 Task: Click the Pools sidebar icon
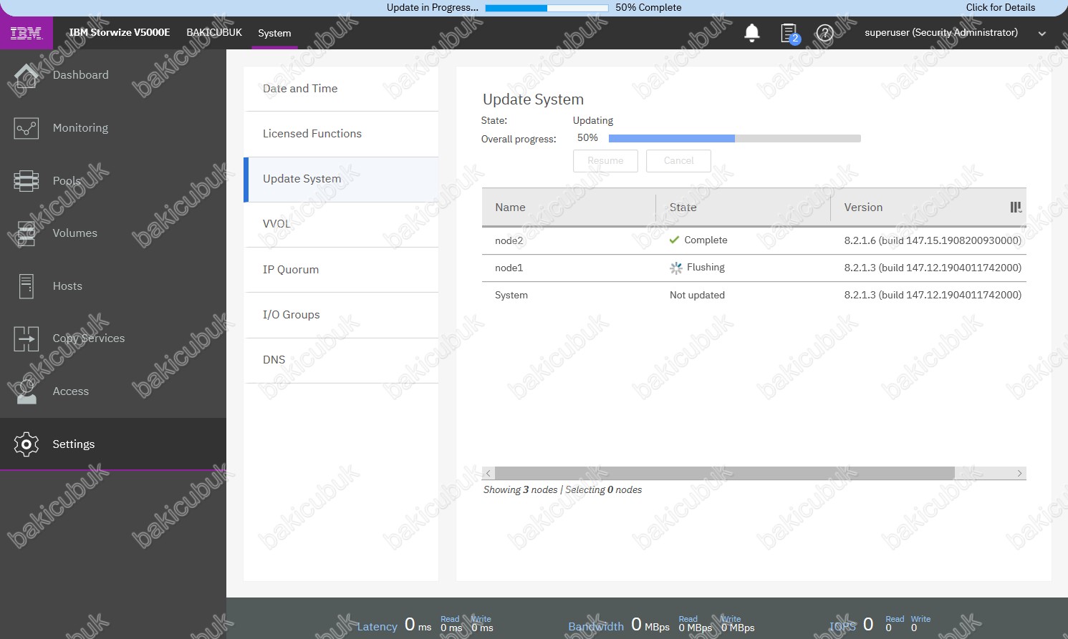point(26,180)
